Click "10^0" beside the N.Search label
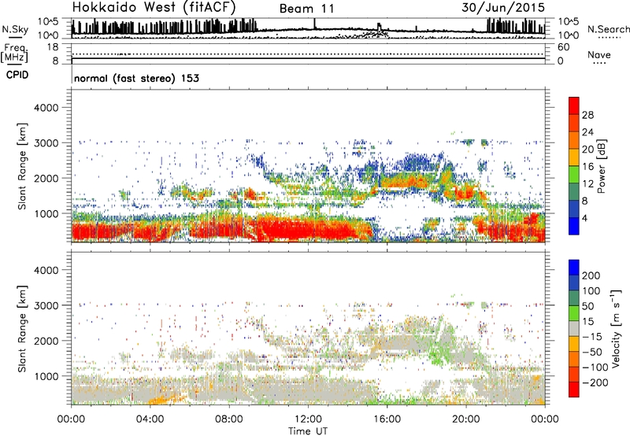Image resolution: width=630 pixels, height=436 pixels. (568, 35)
